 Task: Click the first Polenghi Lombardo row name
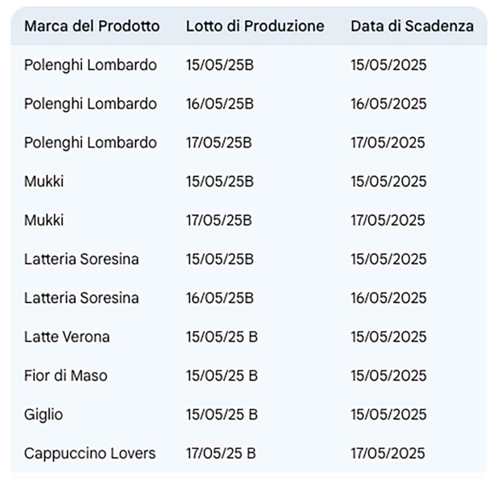tap(90, 65)
